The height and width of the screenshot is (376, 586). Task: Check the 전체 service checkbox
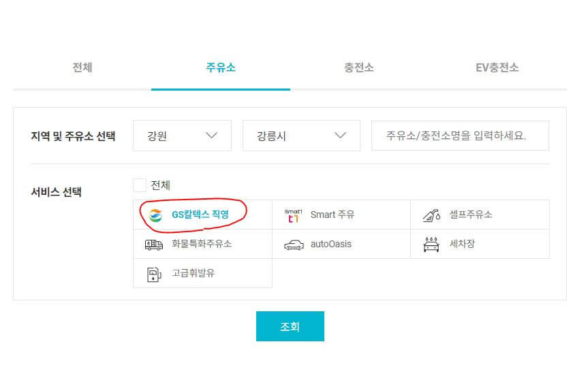coord(140,185)
